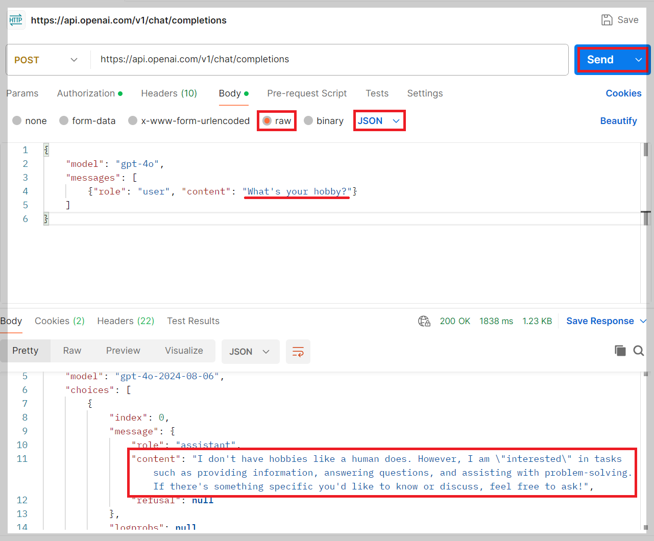Open the response Cookies (2) tab

pos(60,321)
